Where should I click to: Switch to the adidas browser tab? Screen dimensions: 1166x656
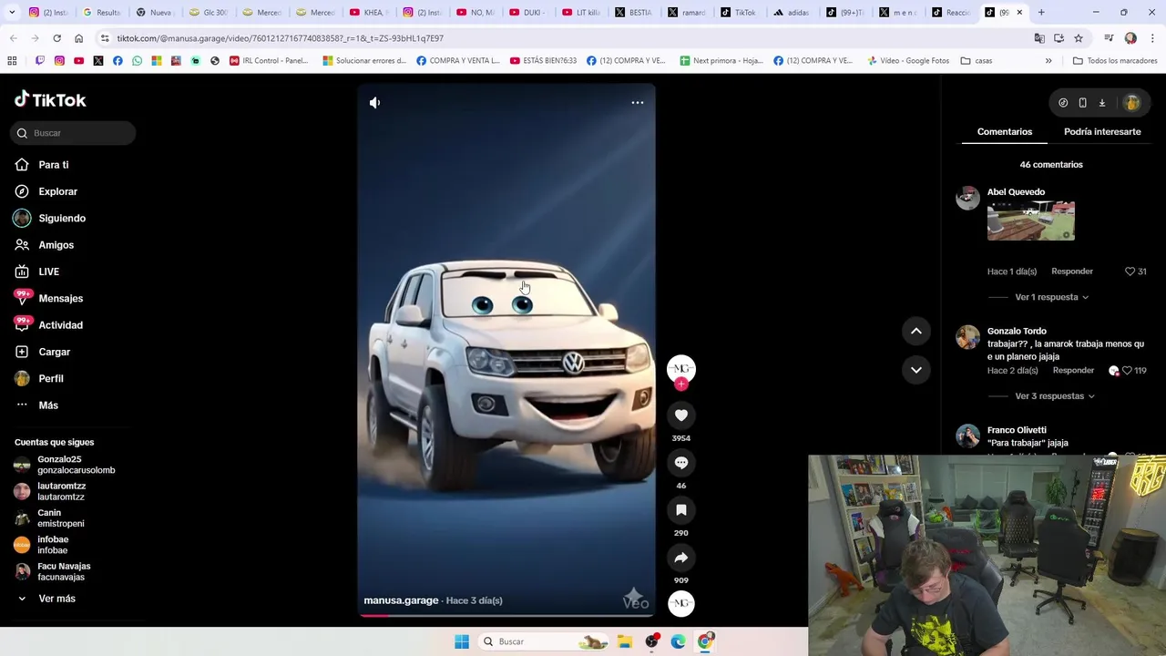coord(791,13)
